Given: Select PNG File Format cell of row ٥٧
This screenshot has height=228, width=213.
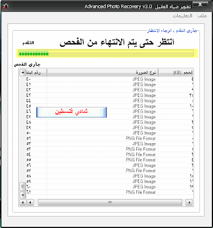Looking at the screenshot, I should click(141, 170).
